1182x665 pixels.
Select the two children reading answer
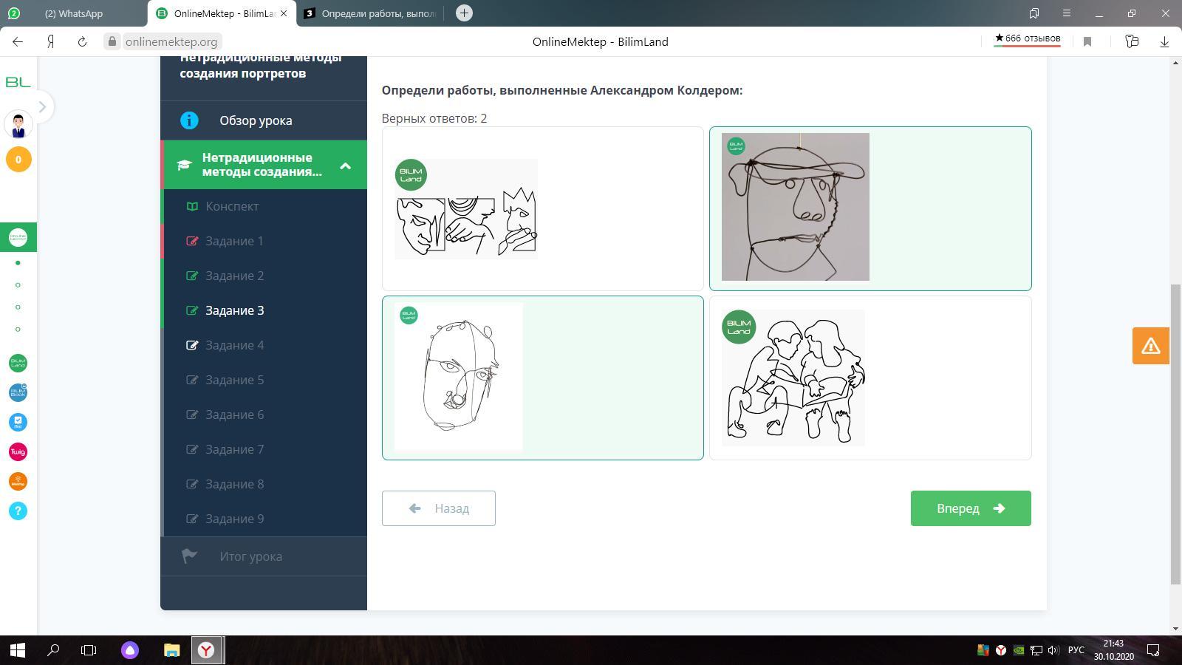click(870, 378)
